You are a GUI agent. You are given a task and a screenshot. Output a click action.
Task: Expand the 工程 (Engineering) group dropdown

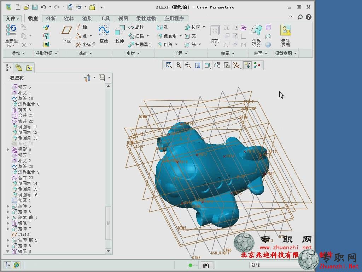(x=181, y=53)
